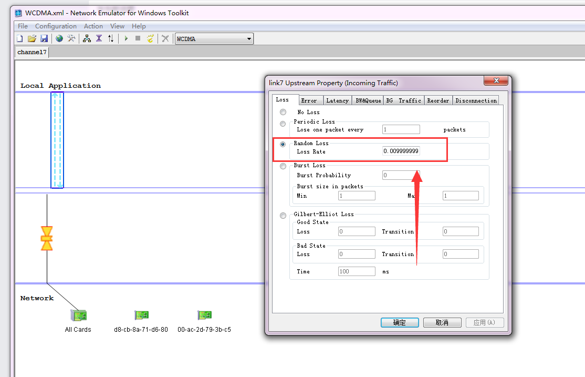Click the All Cards network adapter icon

coord(78,315)
